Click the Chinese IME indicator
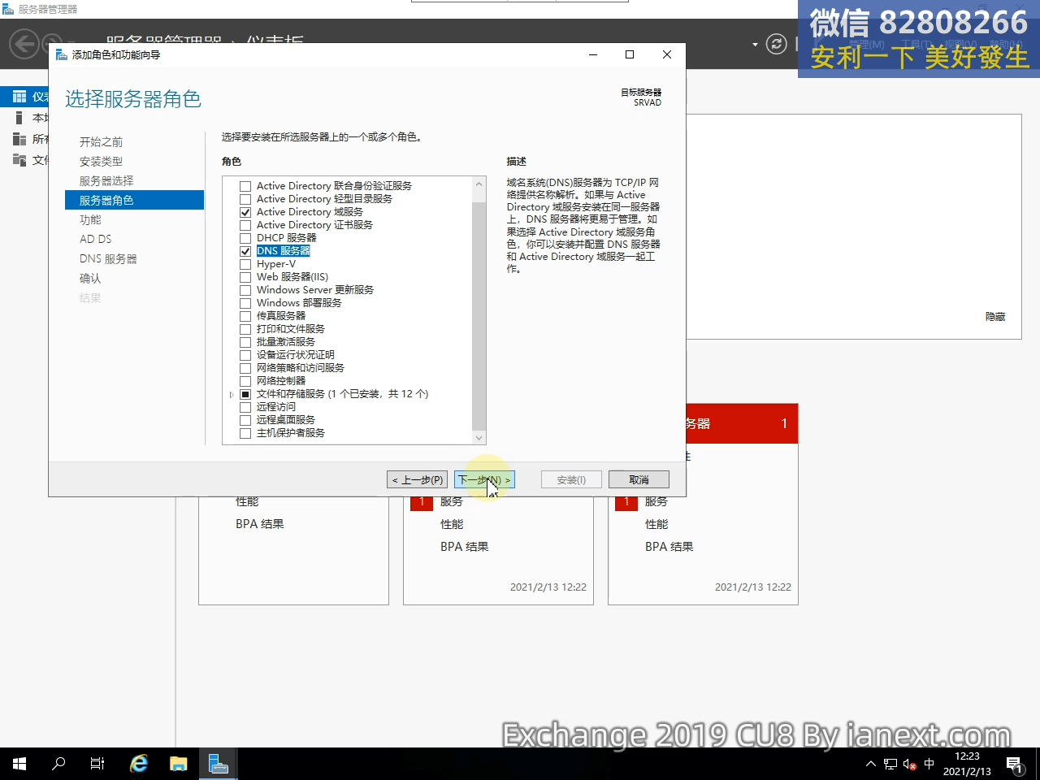Screen dimensions: 1040x780 click(929, 764)
